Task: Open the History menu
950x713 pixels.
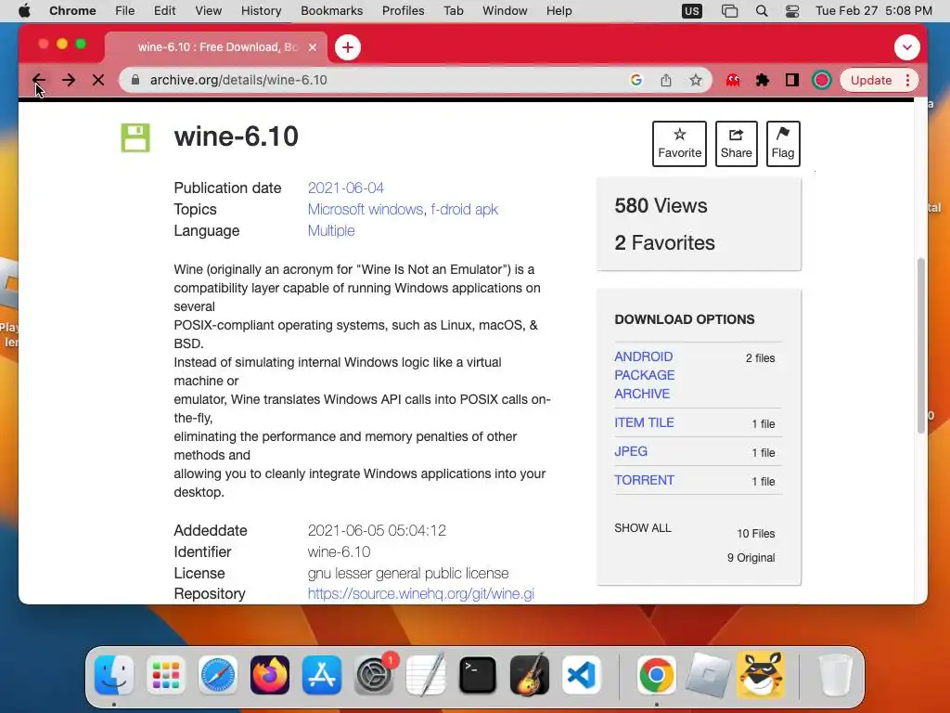Action: (x=261, y=11)
